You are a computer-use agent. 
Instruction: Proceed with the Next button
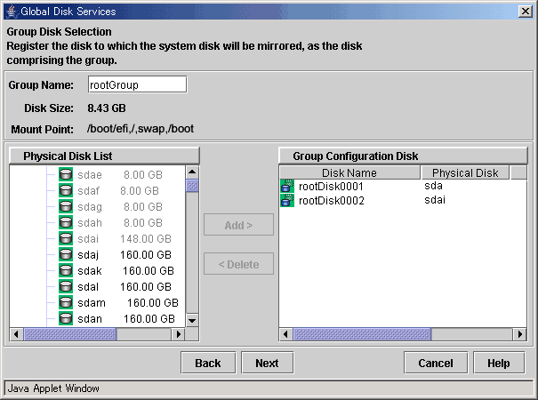[268, 363]
